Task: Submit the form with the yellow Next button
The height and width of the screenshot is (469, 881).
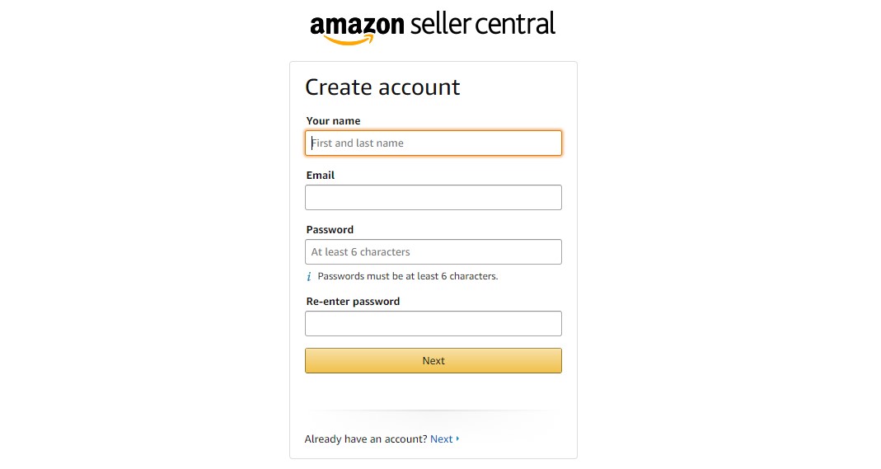Action: click(433, 360)
